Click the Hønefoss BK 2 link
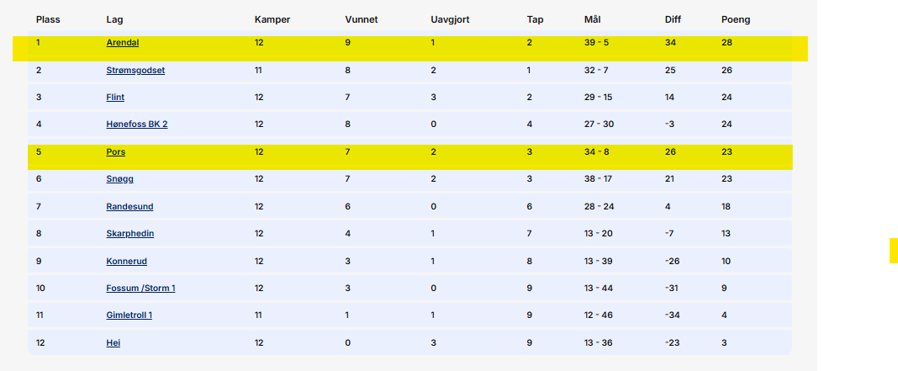This screenshot has height=371, width=898. point(137,124)
